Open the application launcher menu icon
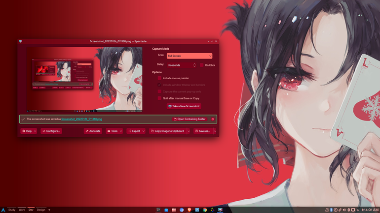380x213 pixels. (x=3, y=210)
